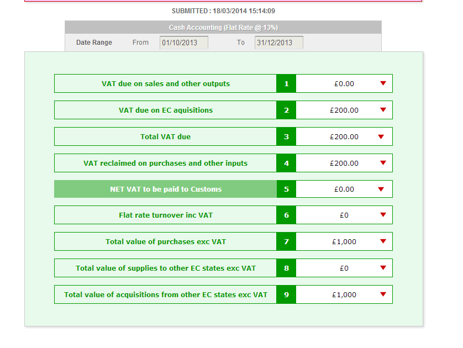Screen dimensions: 463x348
Task: Click VAT due on sales and other outputs label
Action: click(166, 83)
